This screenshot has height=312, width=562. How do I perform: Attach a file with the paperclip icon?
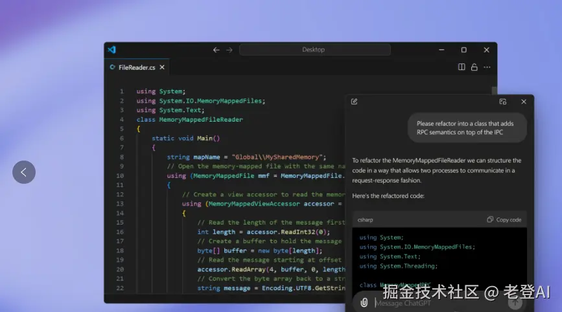[x=364, y=303]
